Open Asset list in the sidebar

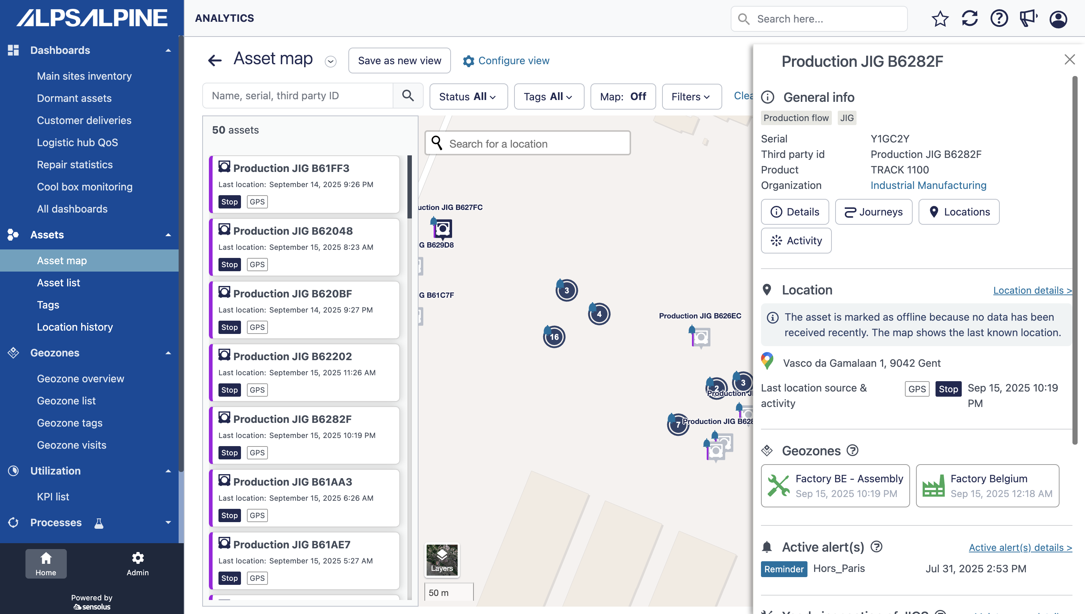(x=59, y=283)
